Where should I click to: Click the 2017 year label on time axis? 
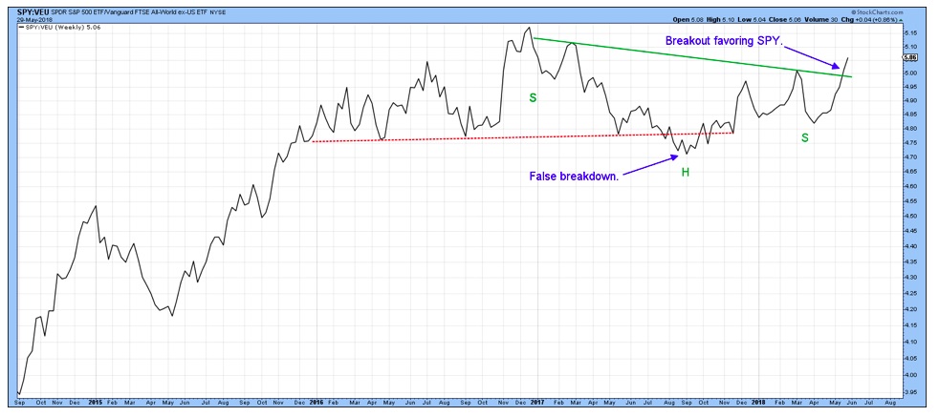[537, 404]
